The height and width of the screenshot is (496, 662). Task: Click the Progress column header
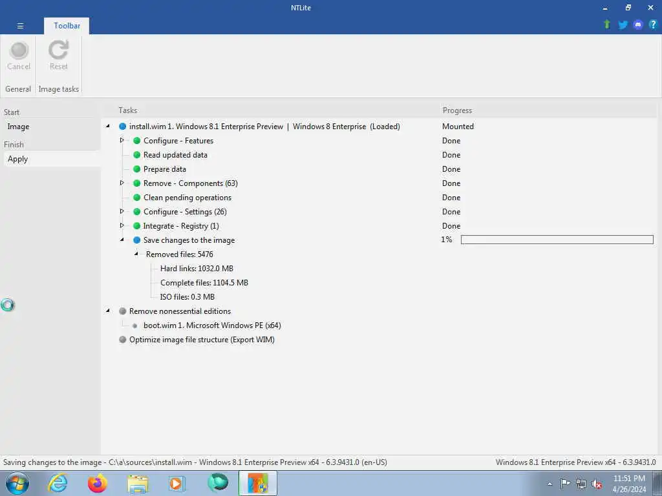[x=457, y=110]
